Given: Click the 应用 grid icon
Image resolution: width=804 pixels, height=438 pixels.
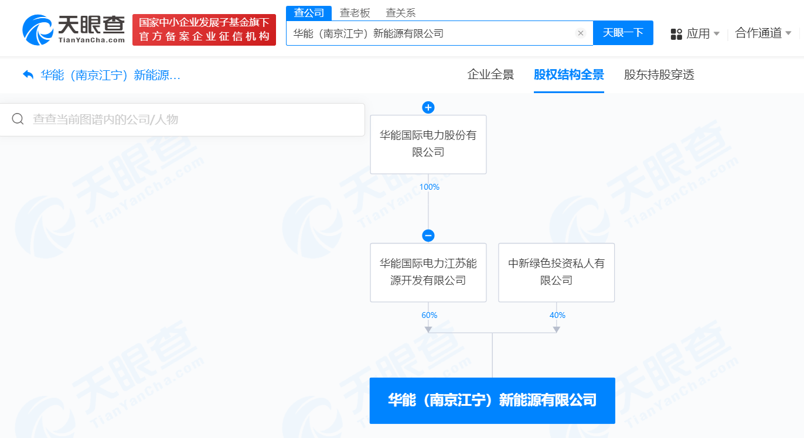Looking at the screenshot, I should 676,34.
